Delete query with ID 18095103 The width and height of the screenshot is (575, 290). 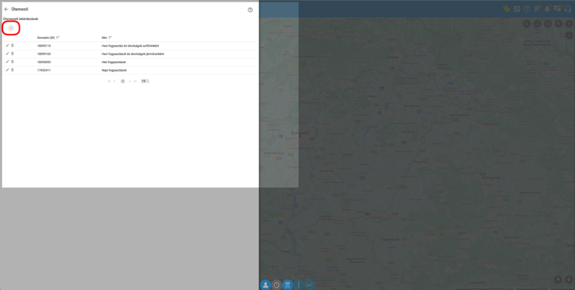(x=13, y=54)
